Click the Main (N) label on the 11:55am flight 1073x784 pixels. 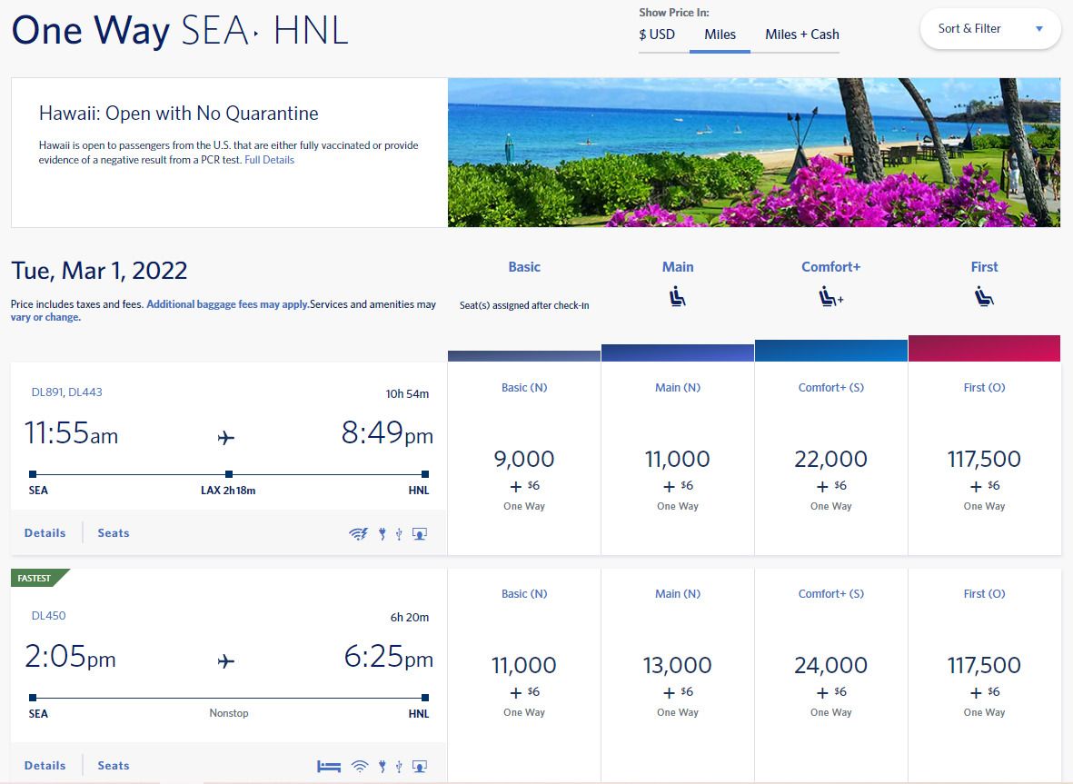point(678,387)
